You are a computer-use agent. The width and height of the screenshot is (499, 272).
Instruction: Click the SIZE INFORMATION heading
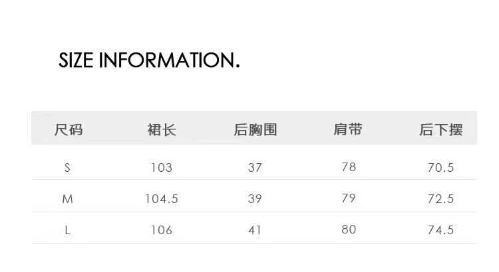149,61
